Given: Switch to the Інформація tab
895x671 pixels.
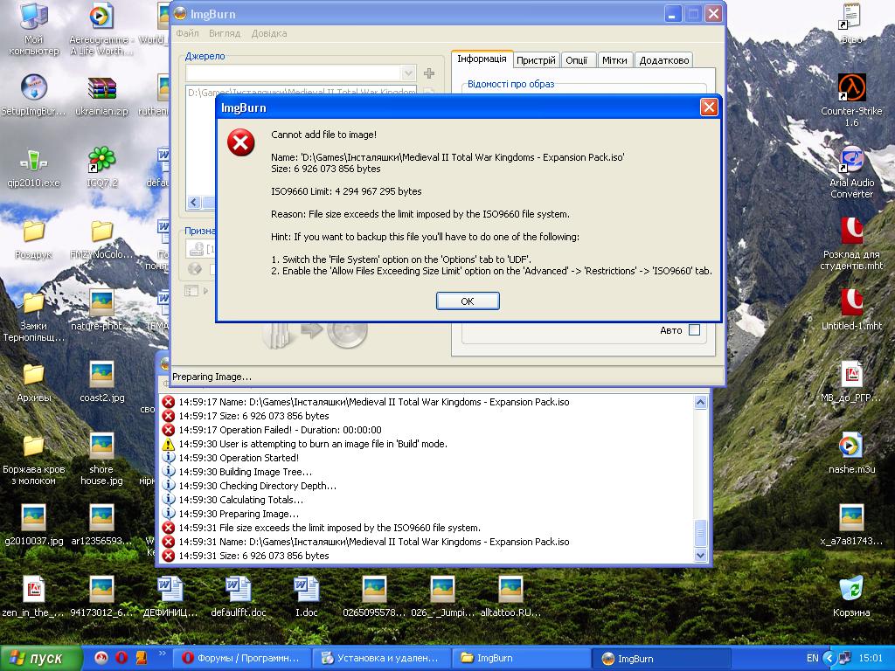Looking at the screenshot, I should pos(482,59).
